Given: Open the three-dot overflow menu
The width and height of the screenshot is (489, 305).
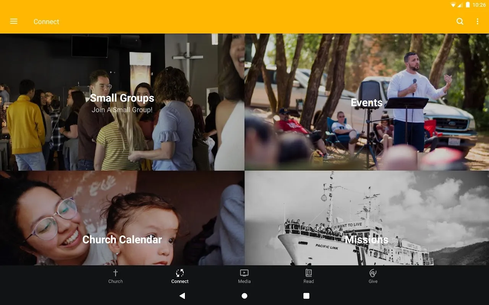Looking at the screenshot, I should pyautogui.click(x=478, y=21).
